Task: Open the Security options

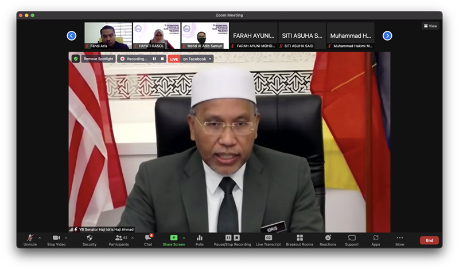Action: pos(90,238)
